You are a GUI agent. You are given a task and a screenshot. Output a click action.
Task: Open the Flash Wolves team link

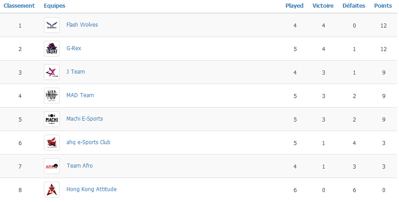point(82,25)
